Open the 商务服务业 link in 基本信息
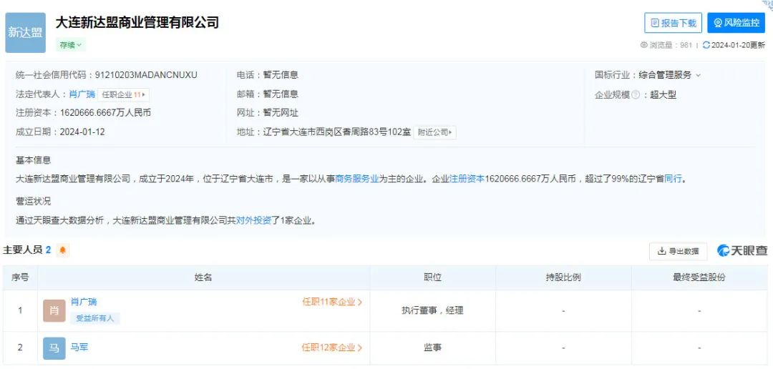Viewport: 773px width, 369px height. [357, 179]
